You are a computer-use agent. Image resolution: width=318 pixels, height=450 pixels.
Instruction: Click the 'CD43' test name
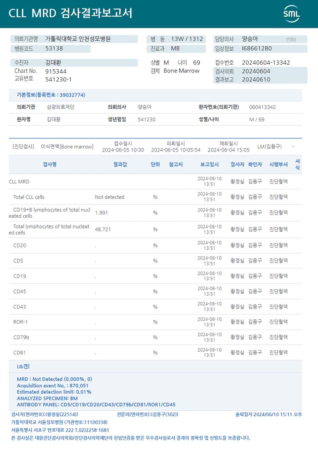coord(20,307)
